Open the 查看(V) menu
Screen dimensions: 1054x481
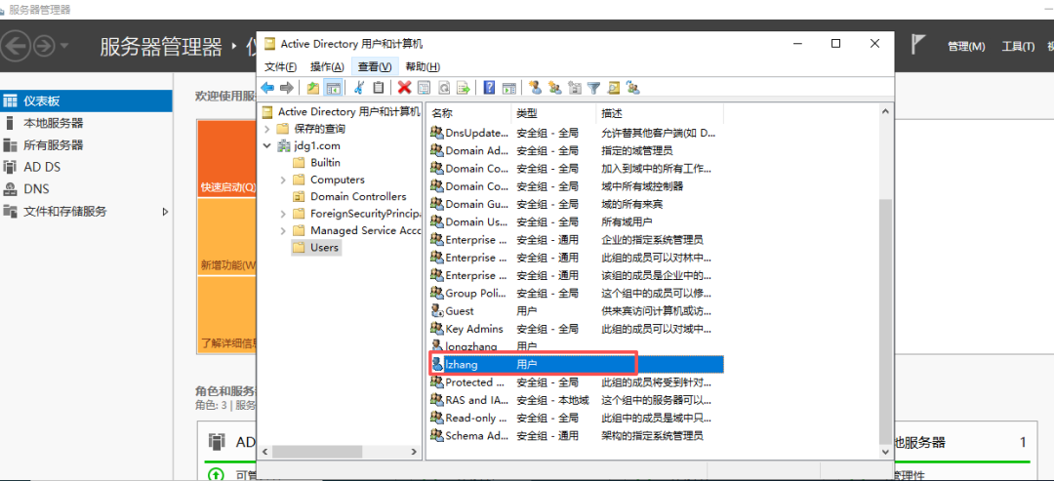point(375,66)
